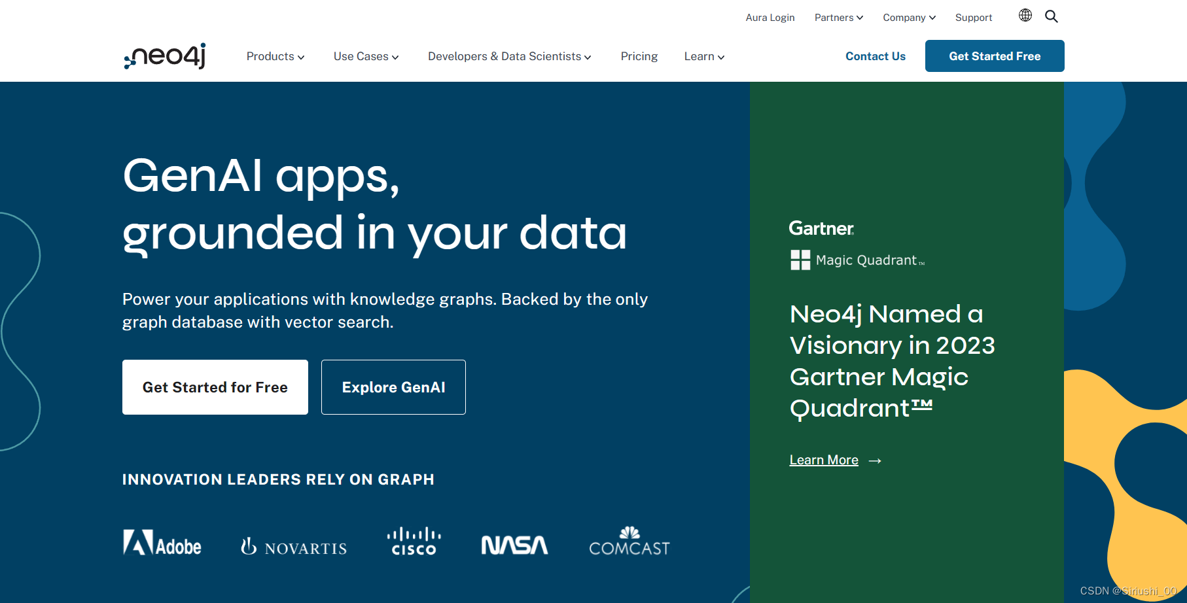This screenshot has height=603, width=1187.
Task: Open Developers & Data Scientists menu
Action: (x=510, y=56)
